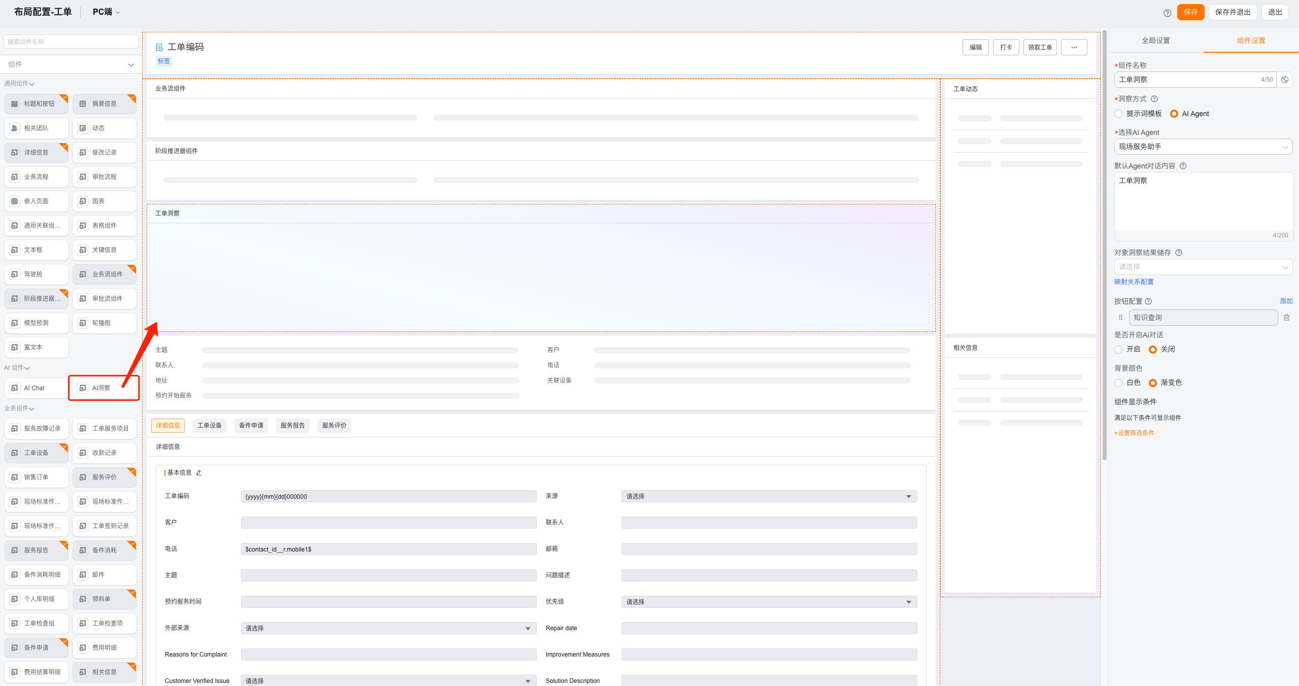This screenshot has width=1299, height=686.
Task: Click the drag handle icon beside 知识查询
Action: pyautogui.click(x=1120, y=318)
